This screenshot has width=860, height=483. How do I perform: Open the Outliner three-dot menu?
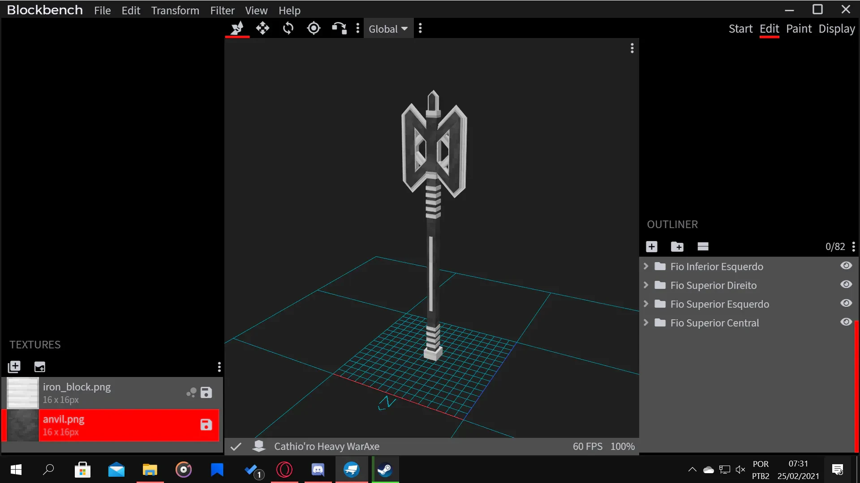point(853,246)
